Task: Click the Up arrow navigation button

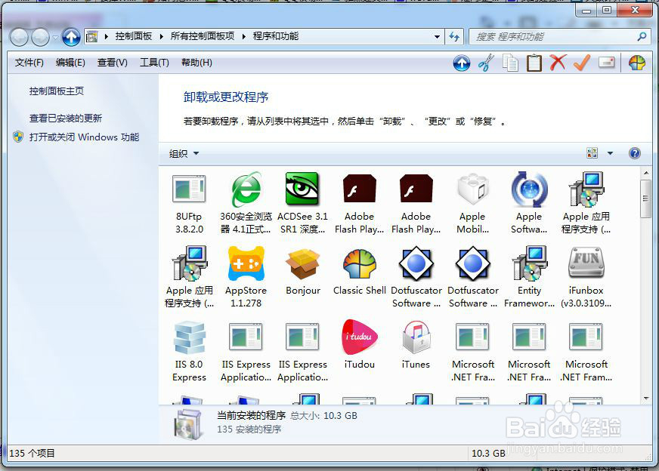Action: tap(72, 37)
